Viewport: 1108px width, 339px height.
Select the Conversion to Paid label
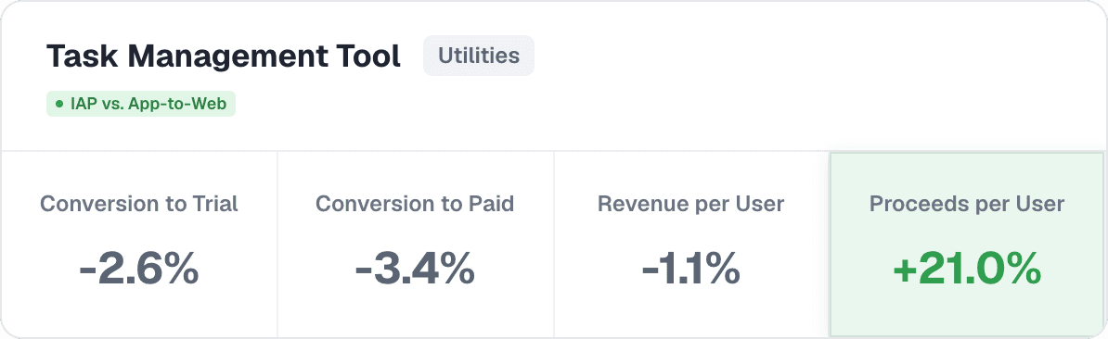tap(415, 204)
